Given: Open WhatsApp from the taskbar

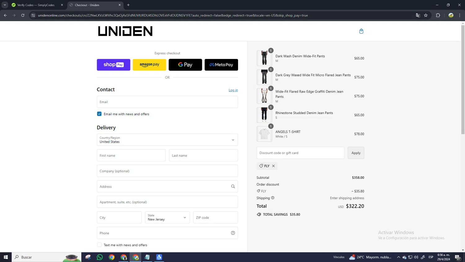Looking at the screenshot, I should pyautogui.click(x=100, y=257).
